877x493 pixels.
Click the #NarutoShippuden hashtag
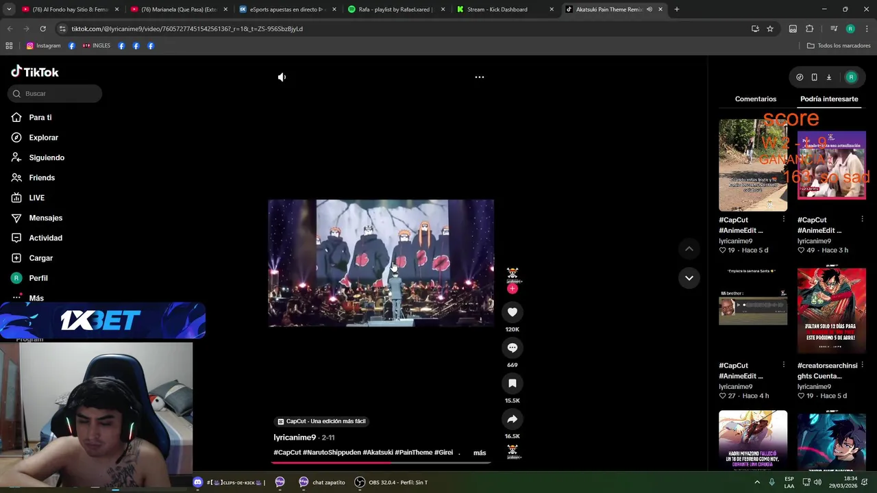[332, 453]
